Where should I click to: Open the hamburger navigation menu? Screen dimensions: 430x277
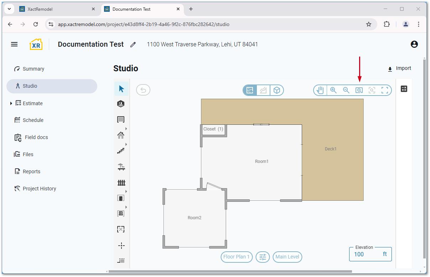click(14, 44)
